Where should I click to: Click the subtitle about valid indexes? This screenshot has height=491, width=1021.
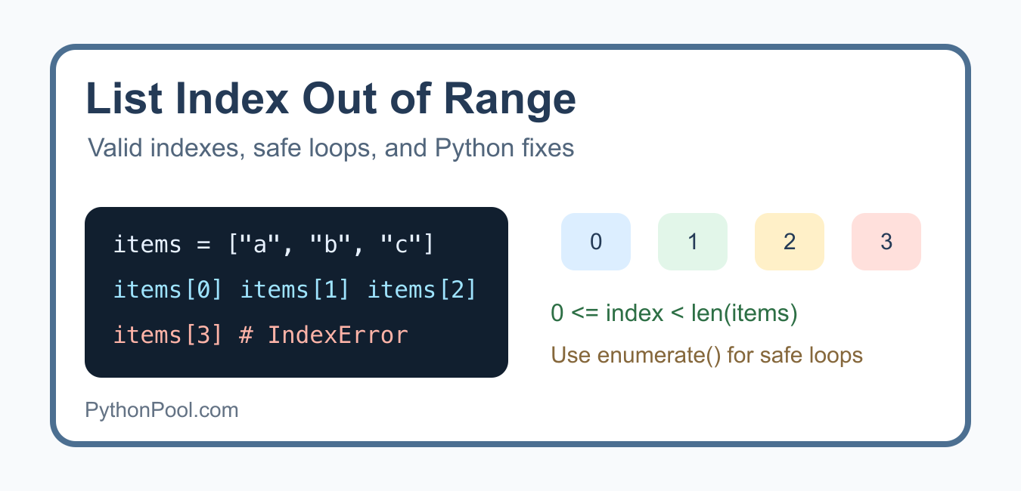pos(331,148)
